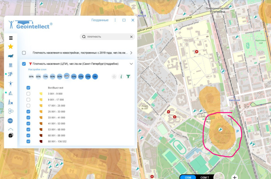Click the gray star to favorite the layer

click(114, 76)
